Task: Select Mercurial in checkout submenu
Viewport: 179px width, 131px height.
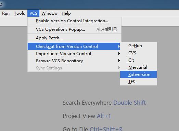Action: [x=138, y=67]
